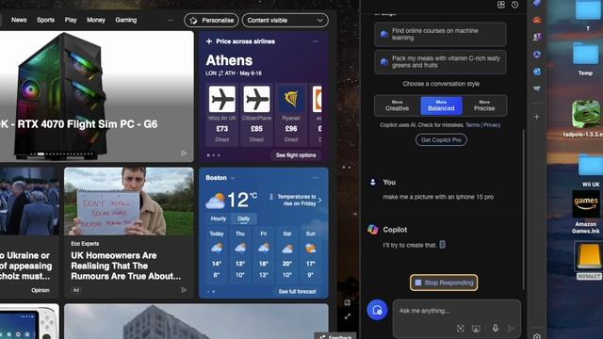Switch weather view to Daily

point(243,218)
